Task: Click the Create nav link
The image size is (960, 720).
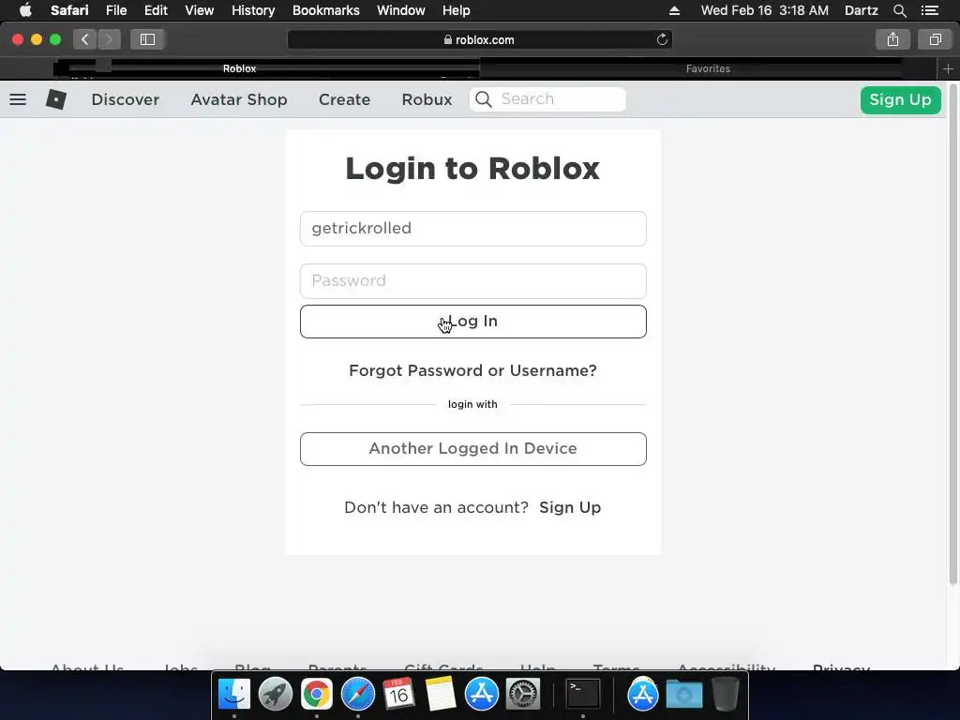Action: 344,99
